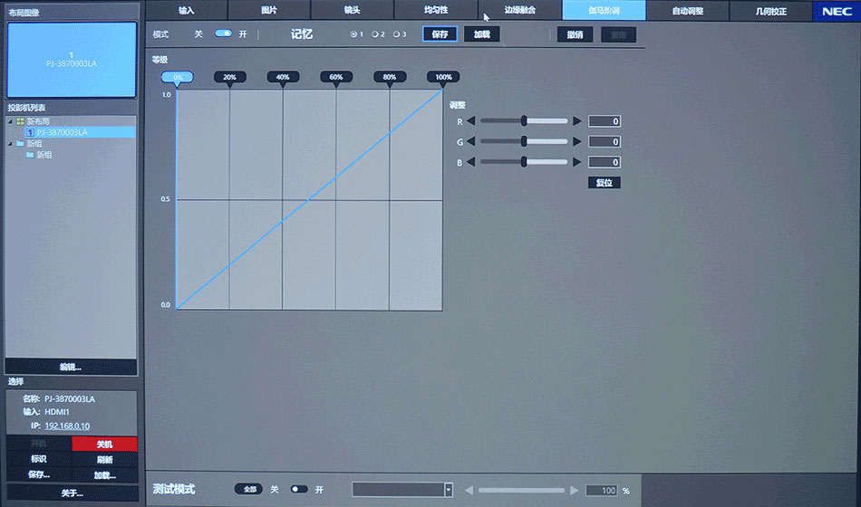Click the B channel increase arrow

576,162
